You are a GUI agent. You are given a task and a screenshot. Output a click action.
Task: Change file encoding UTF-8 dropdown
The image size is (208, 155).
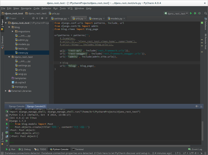(194, 153)
